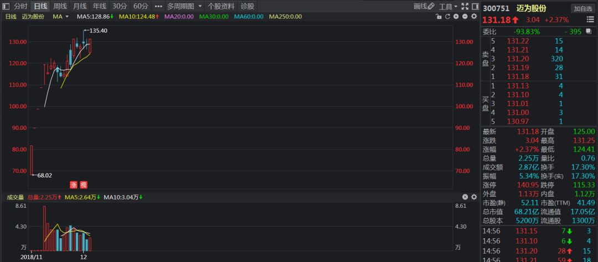Toggle the left panel icon at top-left
This screenshot has height=262, width=598.
point(6,6)
